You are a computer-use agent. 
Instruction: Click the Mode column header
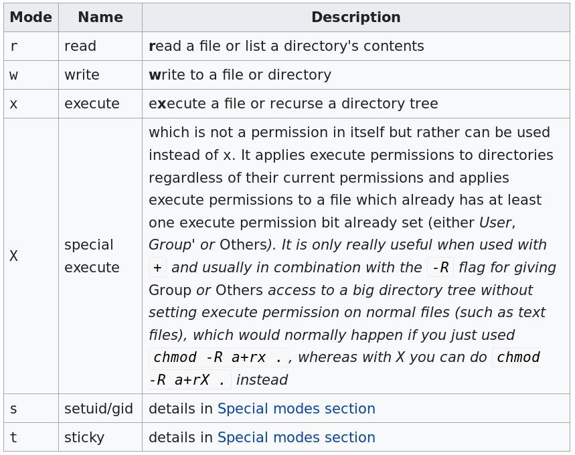click(x=31, y=17)
